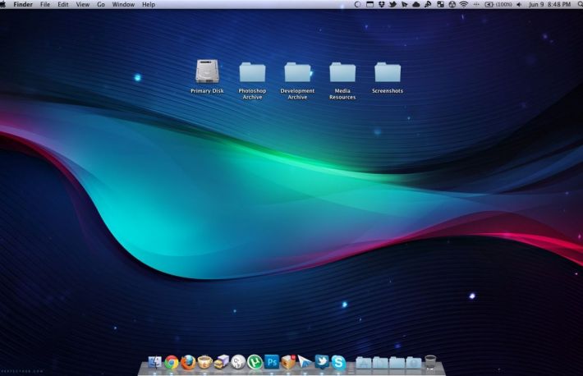Select the Media Resources folder
Screen dimensions: 583x376
pos(342,72)
